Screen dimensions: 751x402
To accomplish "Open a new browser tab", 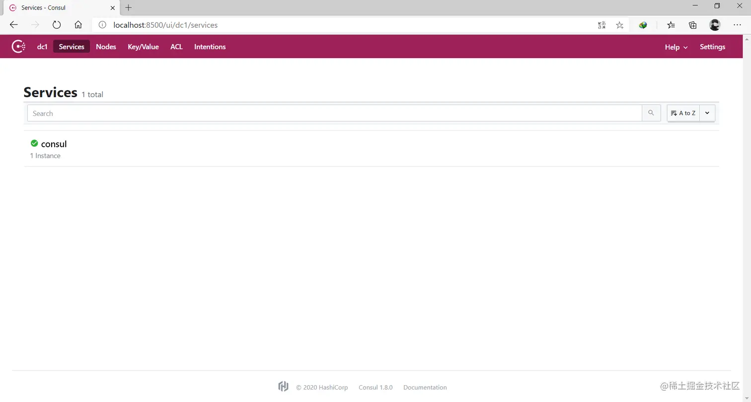I will [x=129, y=7].
